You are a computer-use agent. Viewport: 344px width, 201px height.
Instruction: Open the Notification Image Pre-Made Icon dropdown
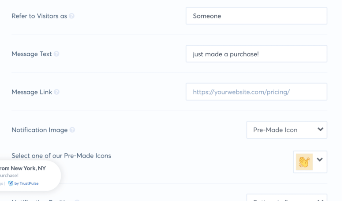287,130
